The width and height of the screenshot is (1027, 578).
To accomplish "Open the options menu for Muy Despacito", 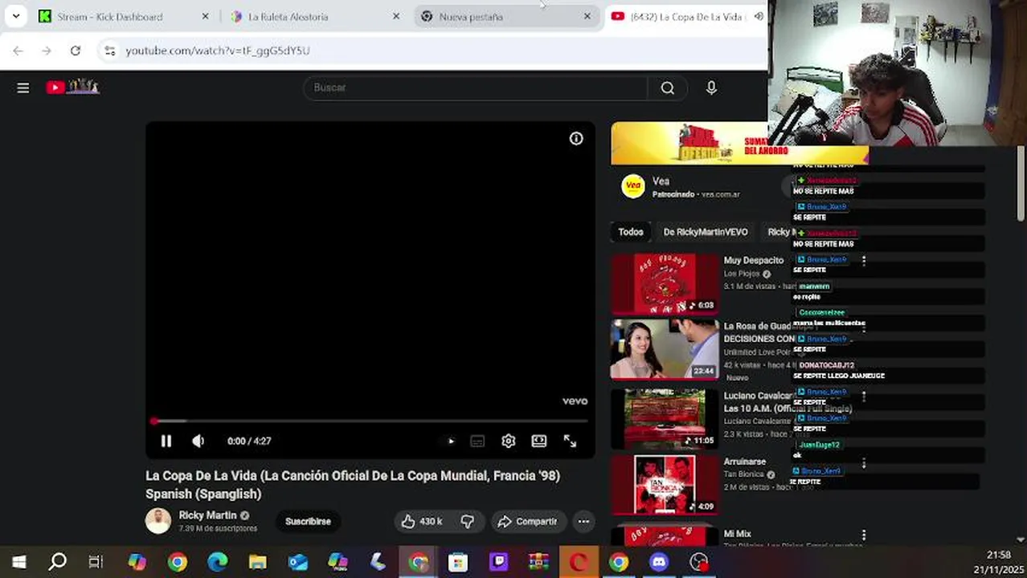I will [x=863, y=260].
